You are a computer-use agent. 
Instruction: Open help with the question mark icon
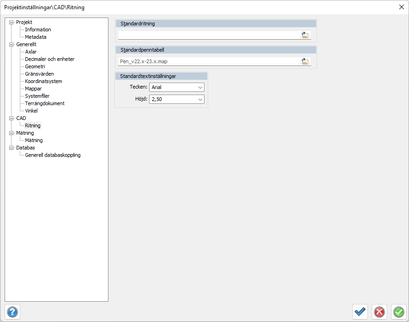tap(12, 312)
